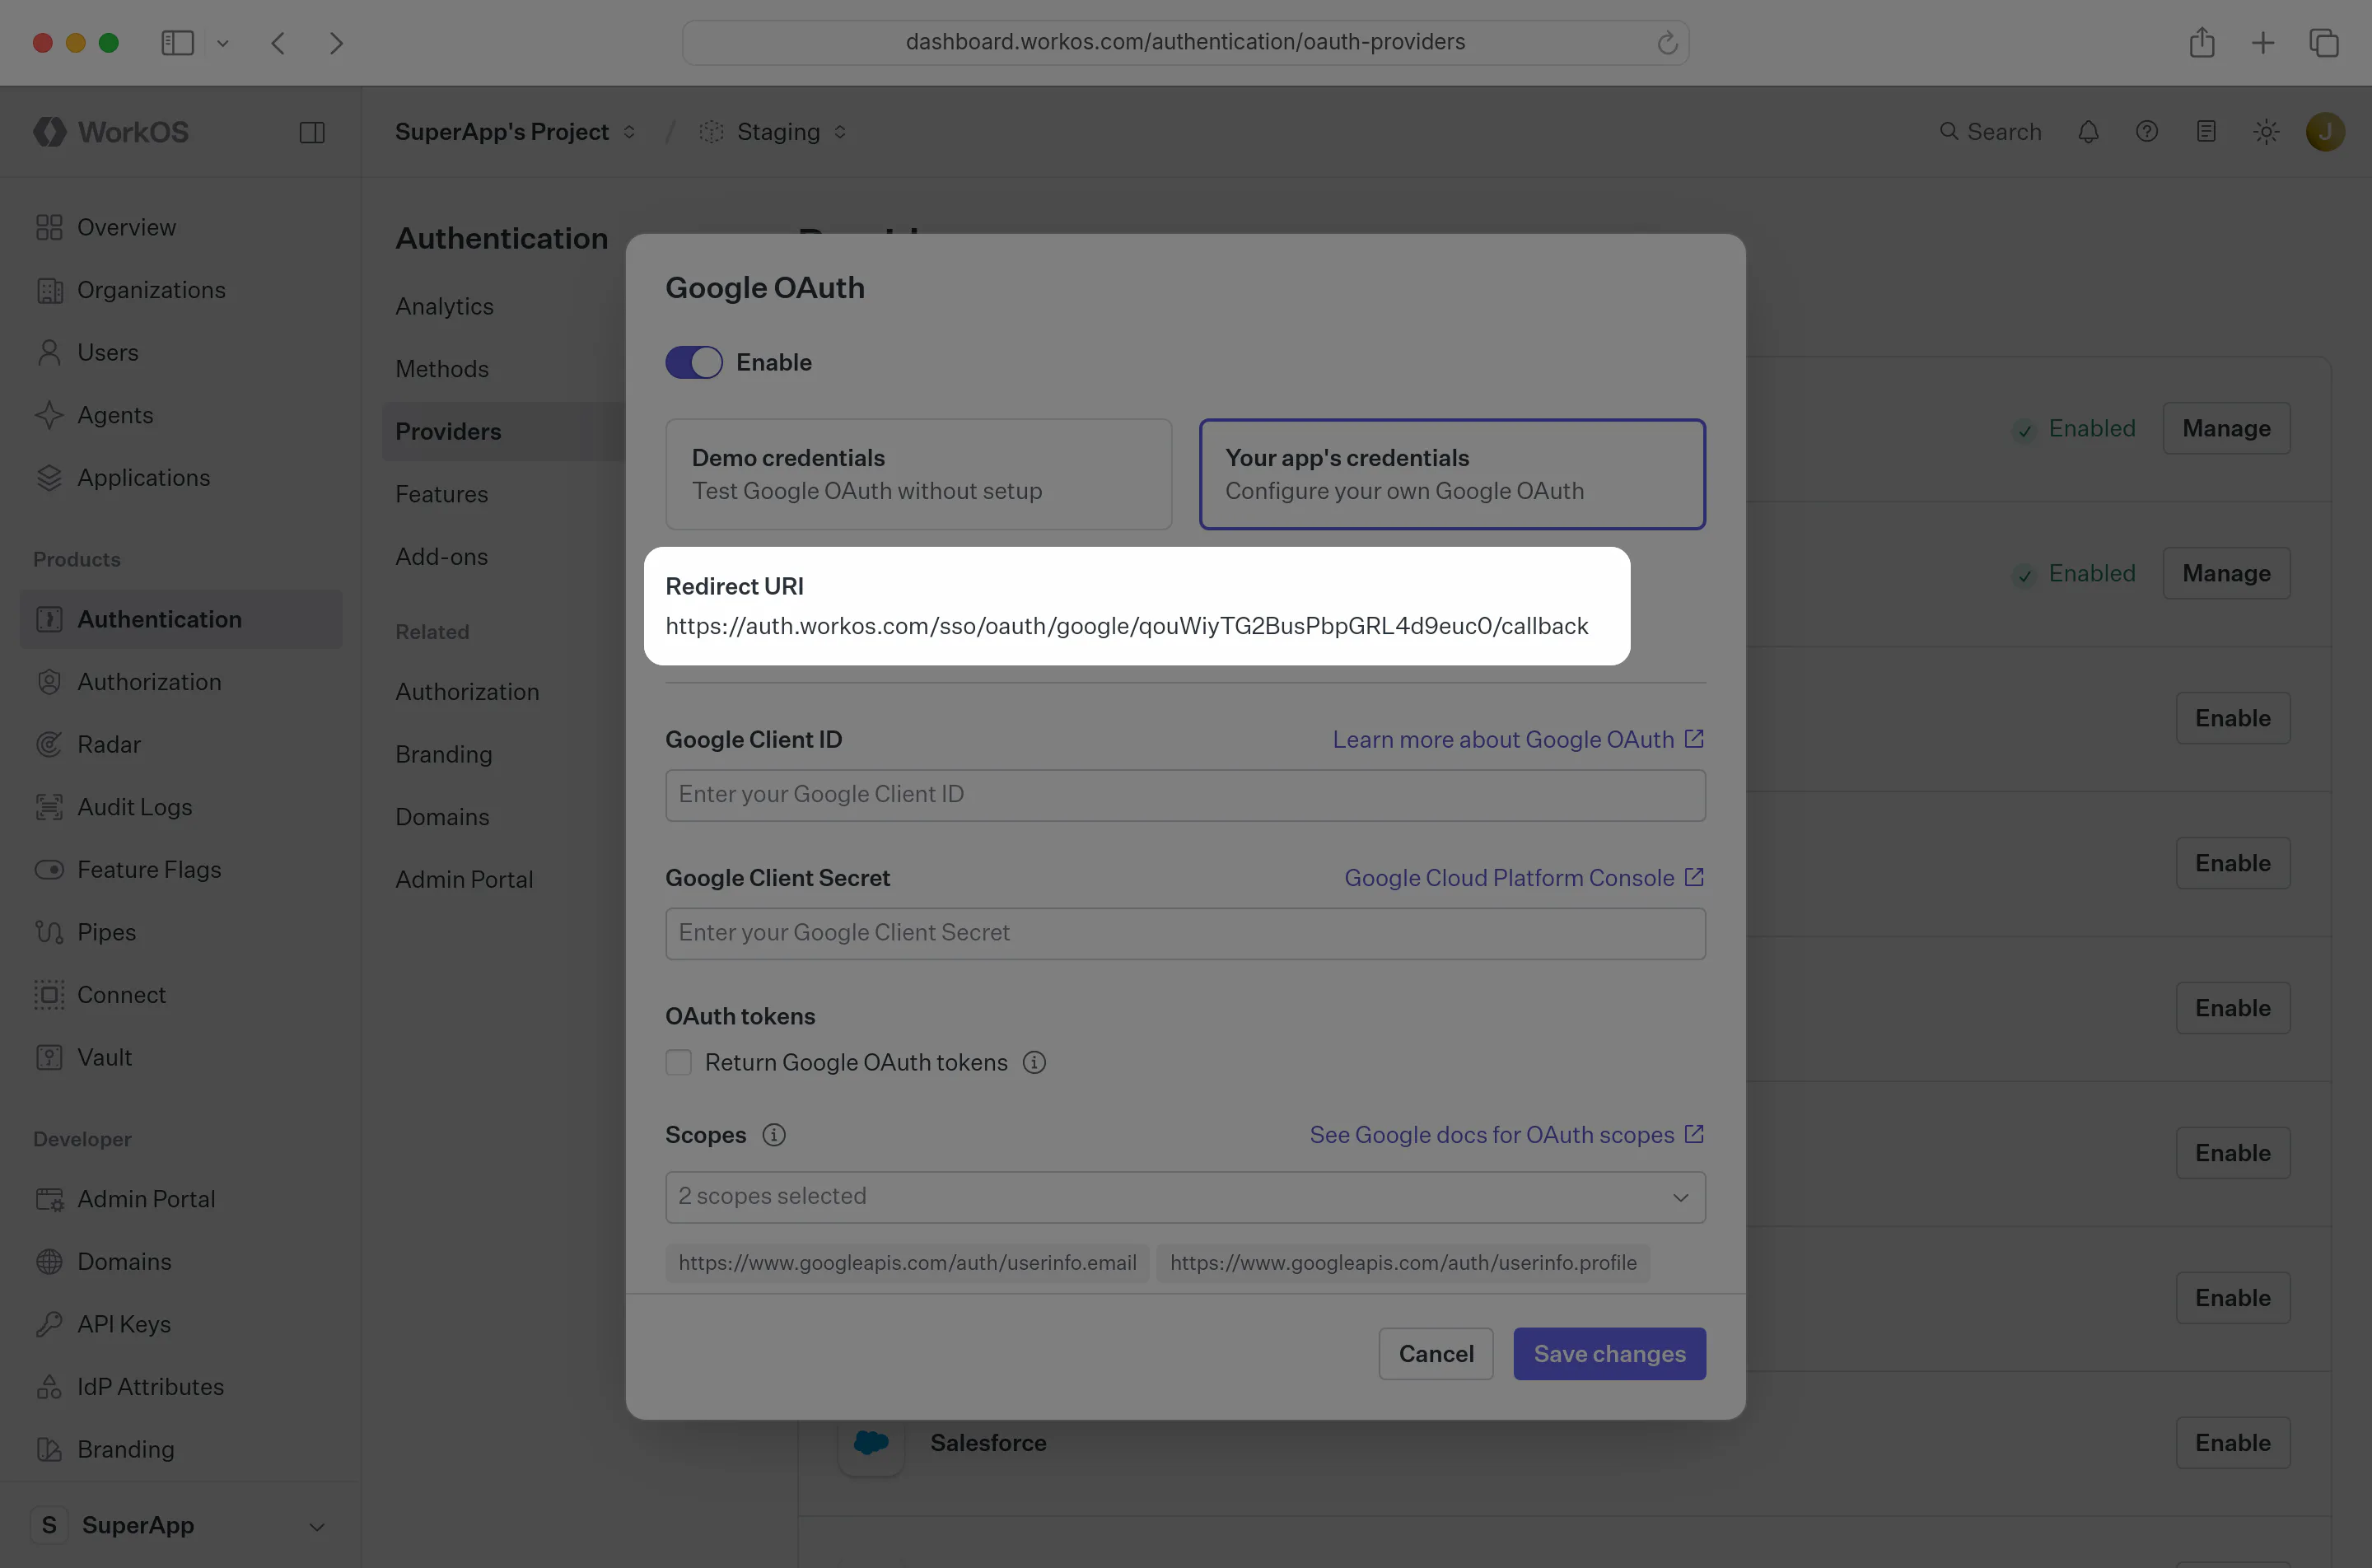The height and width of the screenshot is (1568, 2372).
Task: Click the IdP Attributes icon
Action: 49,1387
